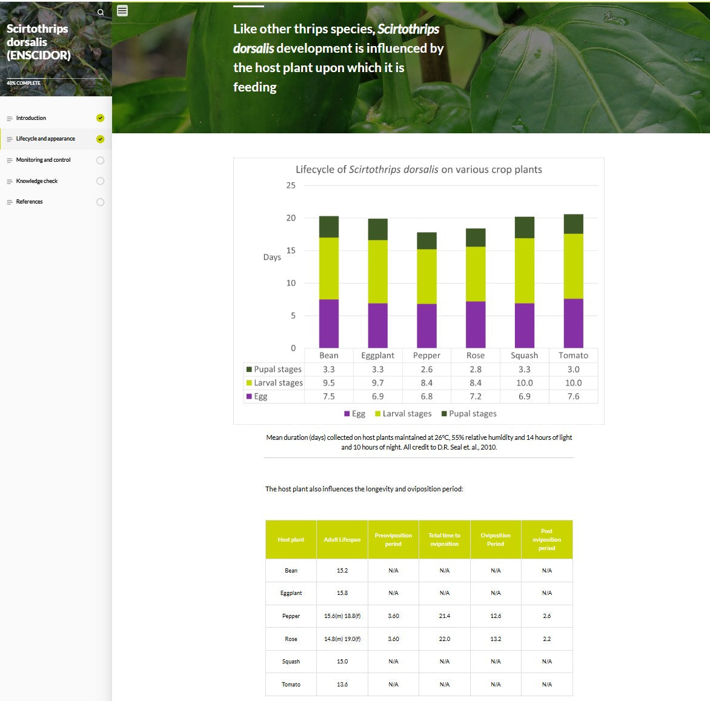Image resolution: width=710 pixels, height=701 pixels.
Task: Click the Adult Lifespan table header
Action: [342, 540]
